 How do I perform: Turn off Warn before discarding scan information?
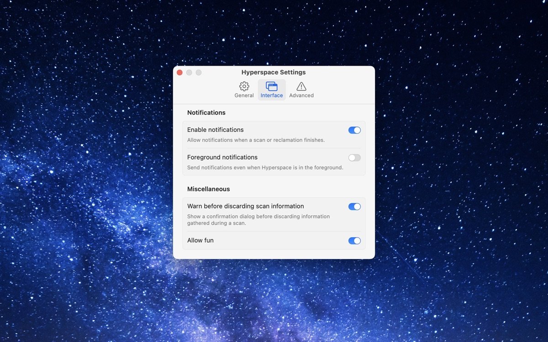(x=354, y=207)
